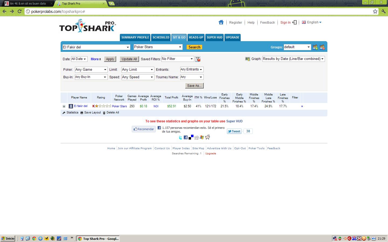Click the Recomendar Facebook button
The image size is (388, 242).
click(144, 129)
